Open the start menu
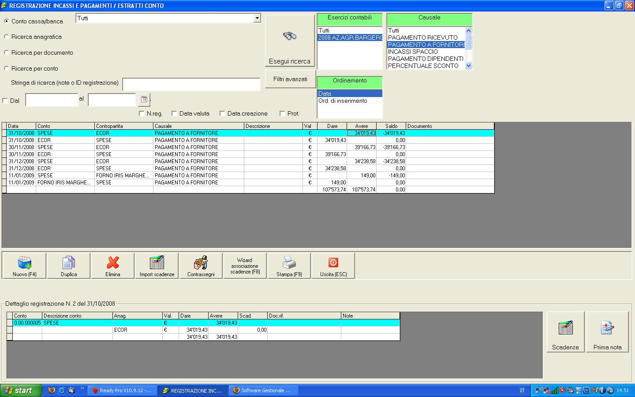The width and height of the screenshot is (635, 397). (21, 390)
